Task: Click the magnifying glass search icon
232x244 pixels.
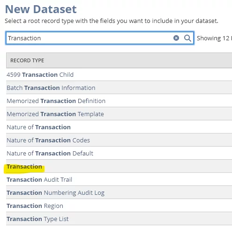Action: point(187,38)
